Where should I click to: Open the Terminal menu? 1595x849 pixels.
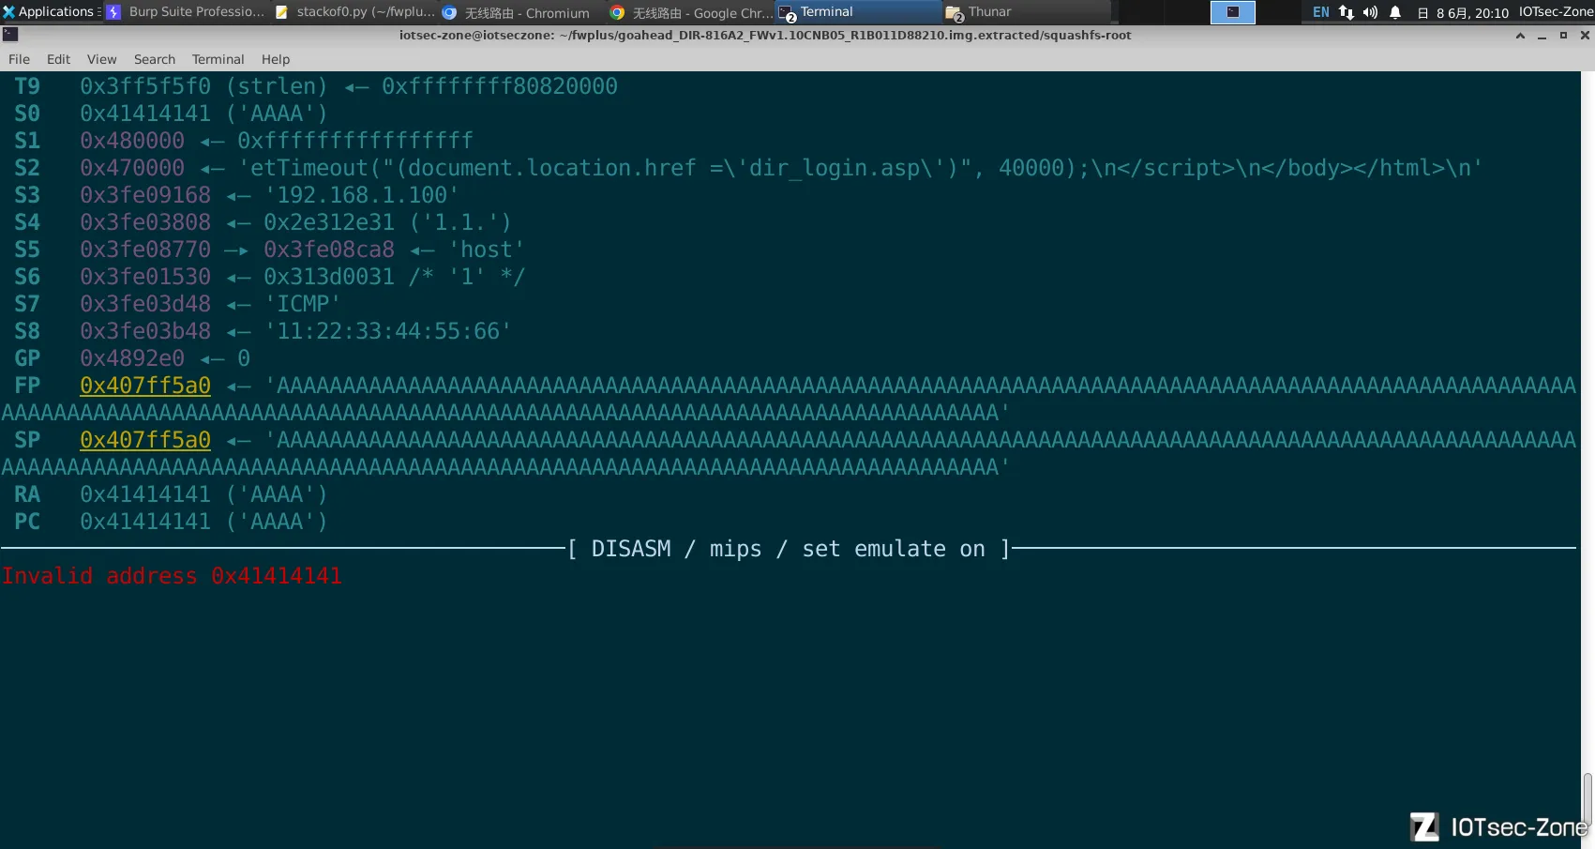(218, 59)
